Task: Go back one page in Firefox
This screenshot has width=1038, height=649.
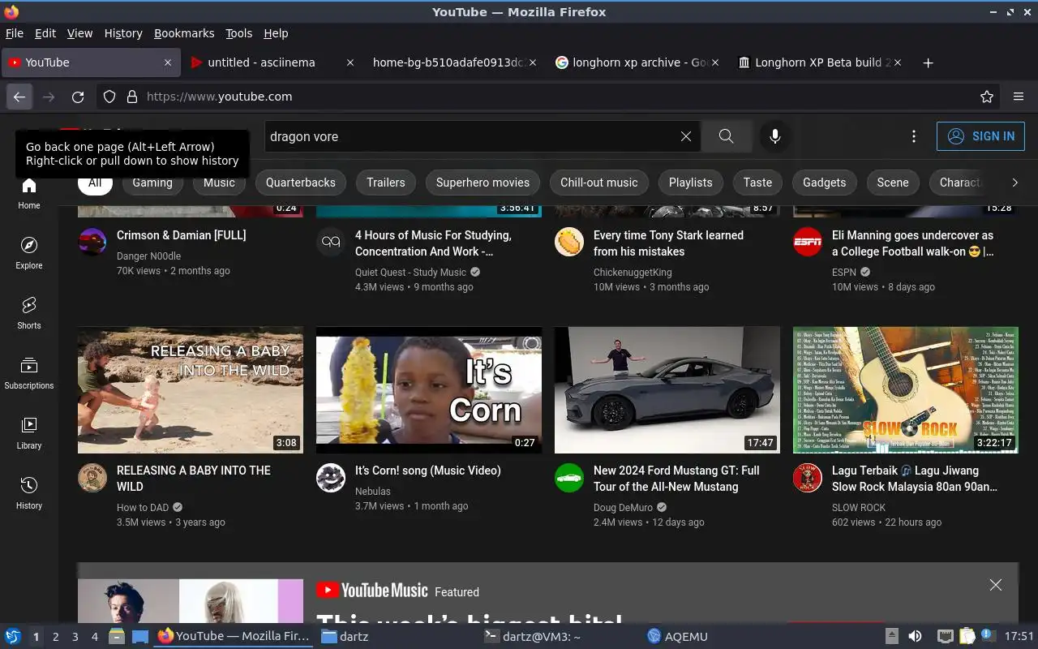Action: [x=19, y=97]
